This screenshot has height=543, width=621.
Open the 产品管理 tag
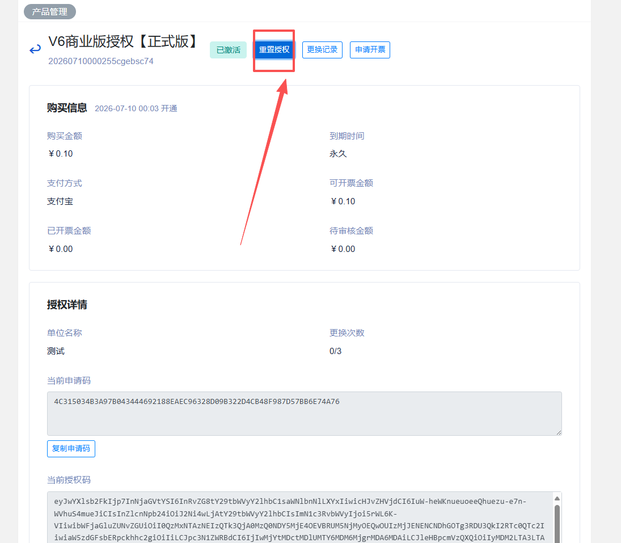[x=50, y=11]
